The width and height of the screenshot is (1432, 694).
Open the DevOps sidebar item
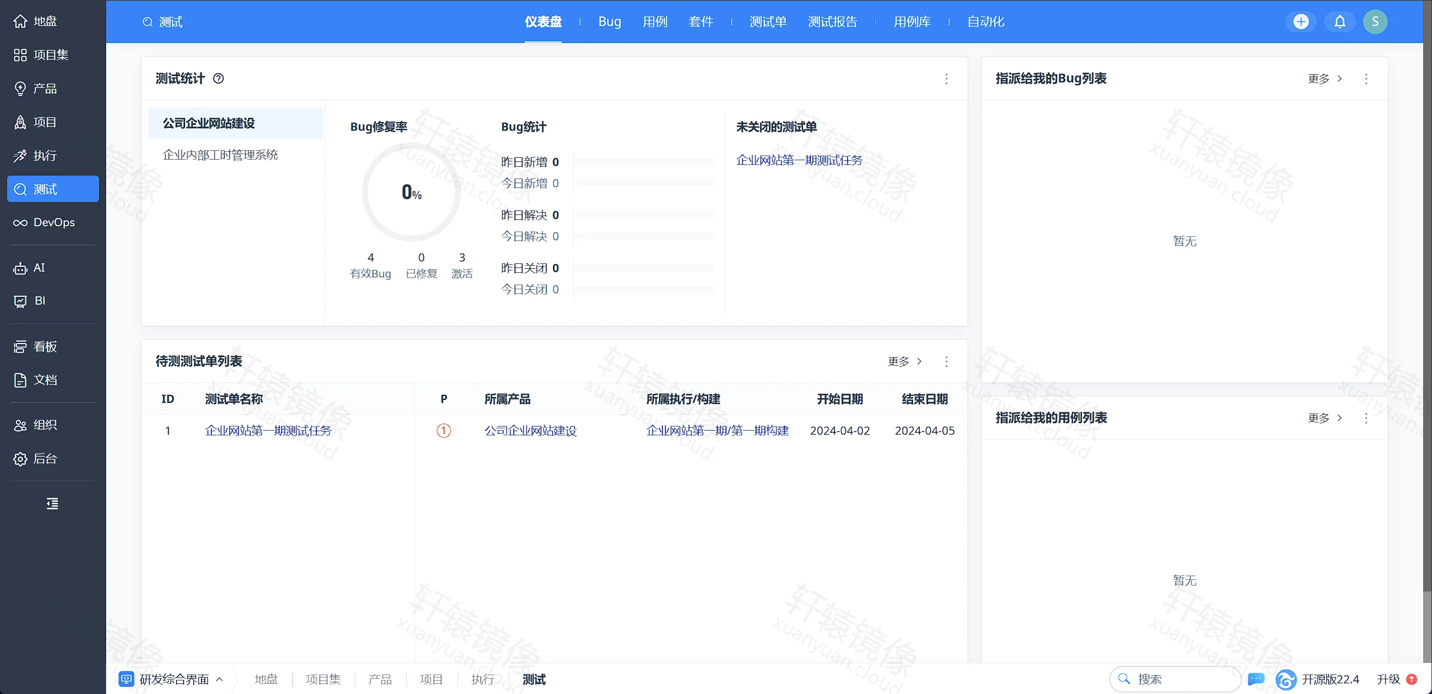pyautogui.click(x=52, y=223)
